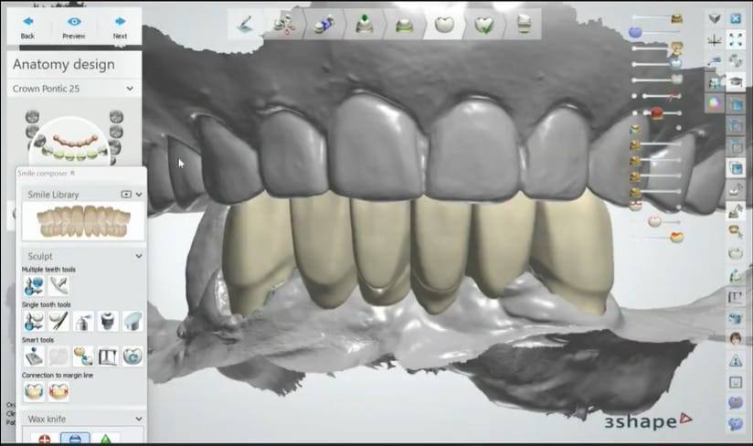This screenshot has width=753, height=446.
Task: Open the Crown Pontic 25 dropdown
Action: click(x=129, y=89)
